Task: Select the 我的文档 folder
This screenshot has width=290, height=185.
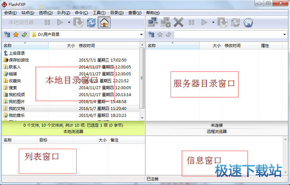Action: 70,109
